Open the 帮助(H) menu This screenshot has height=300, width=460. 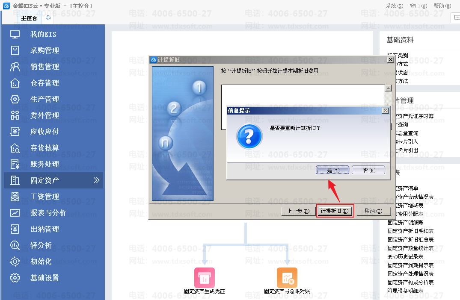pos(442,6)
